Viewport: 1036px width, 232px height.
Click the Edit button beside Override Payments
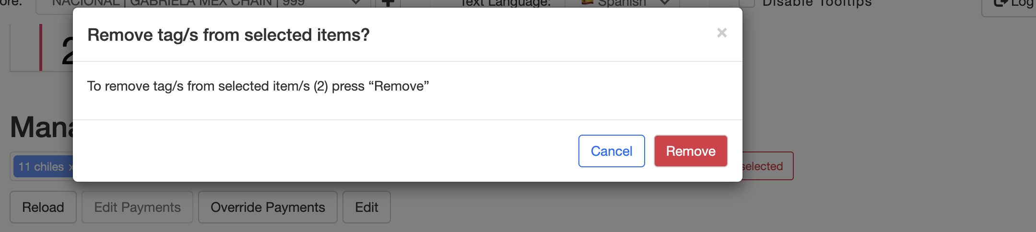tap(366, 207)
